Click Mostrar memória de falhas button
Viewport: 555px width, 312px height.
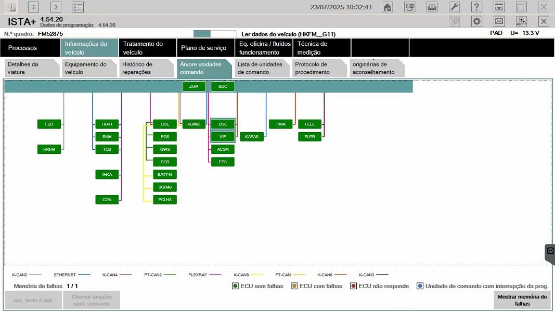(522, 300)
